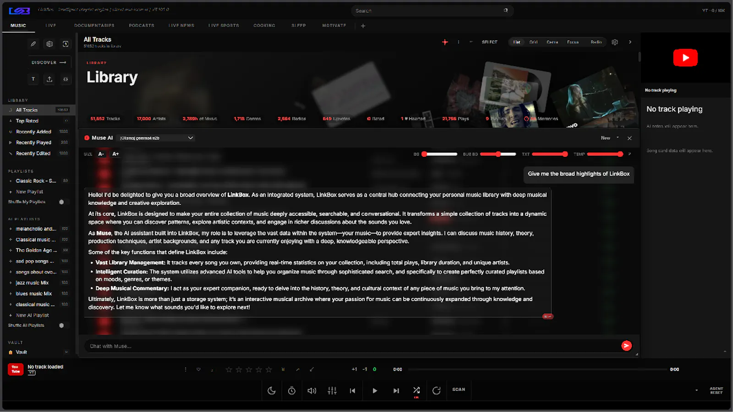Open the Motivate tab
Viewport: 733px width, 412px height.
click(x=334, y=26)
